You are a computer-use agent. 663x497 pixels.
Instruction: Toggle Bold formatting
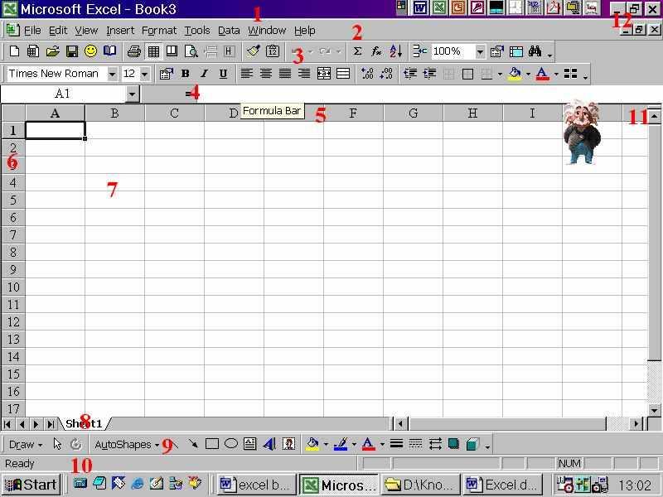(185, 74)
